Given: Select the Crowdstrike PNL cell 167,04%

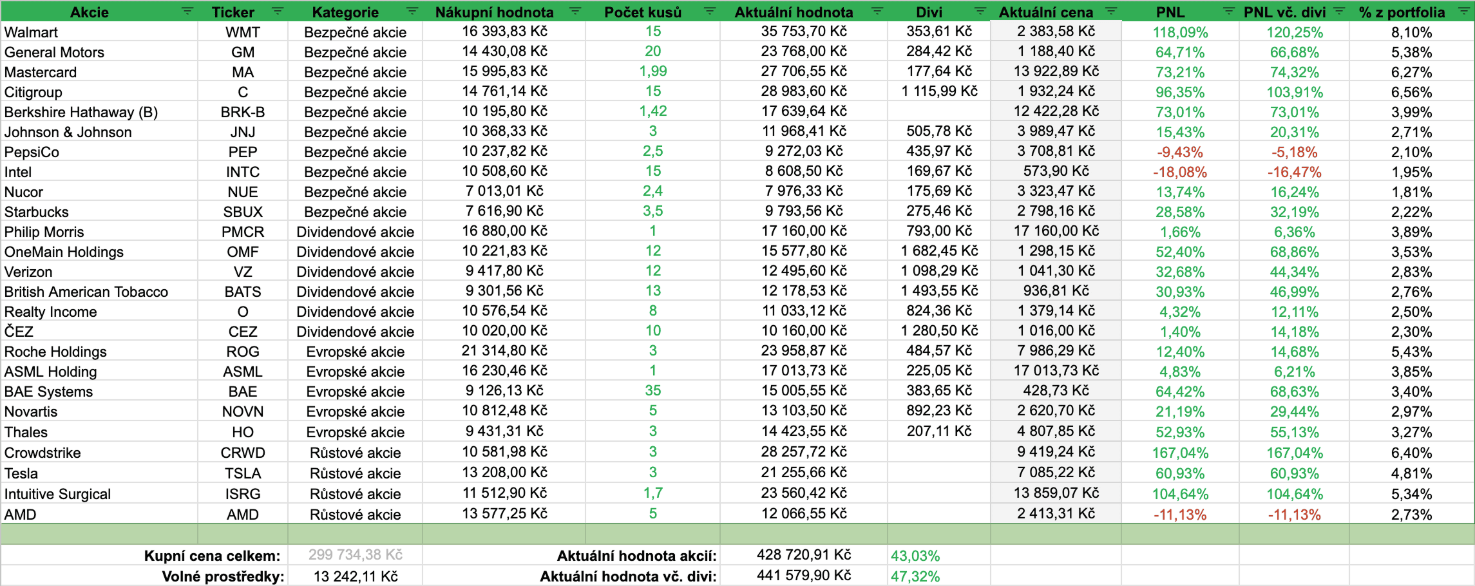Looking at the screenshot, I should point(1180,453).
